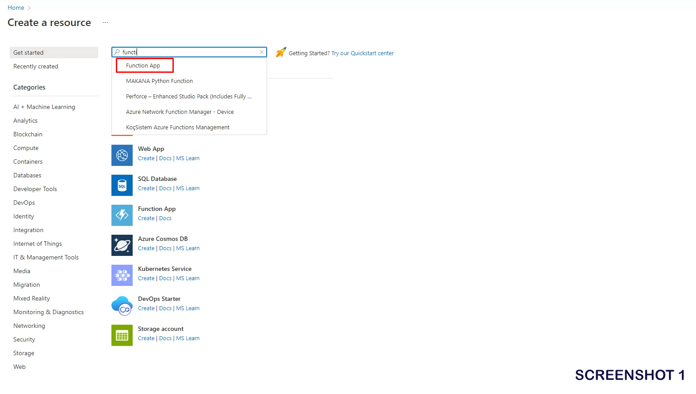This screenshot has width=696, height=394.
Task: Open the Recently created section
Action: [36, 67]
